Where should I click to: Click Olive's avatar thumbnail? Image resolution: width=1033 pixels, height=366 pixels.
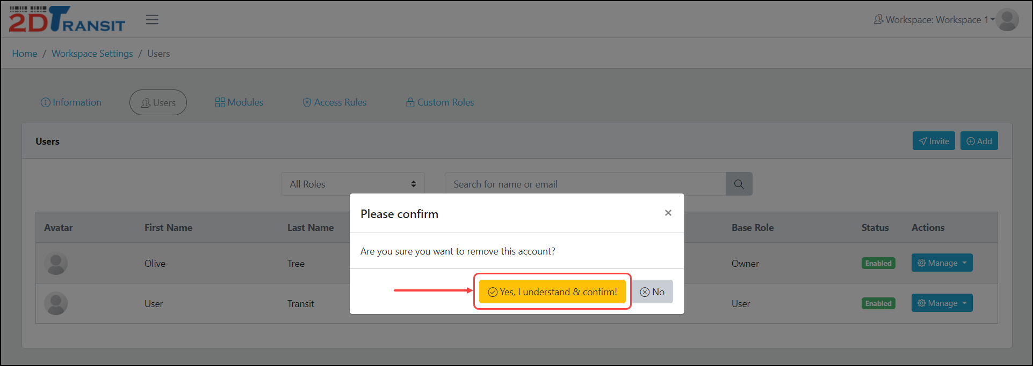(x=56, y=264)
